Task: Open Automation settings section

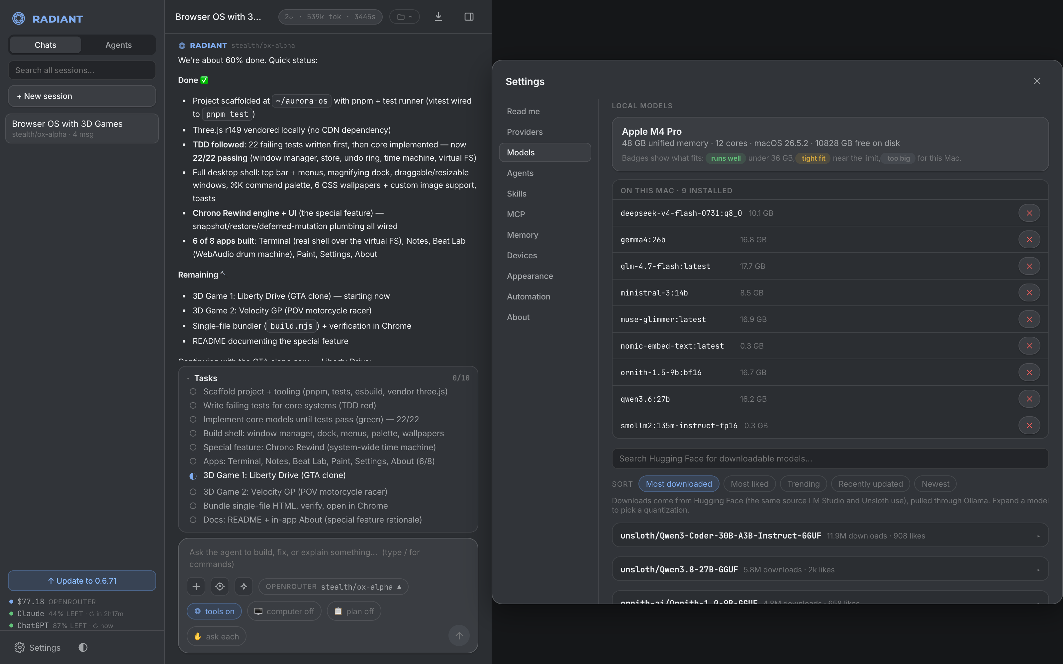Action: click(x=545, y=297)
